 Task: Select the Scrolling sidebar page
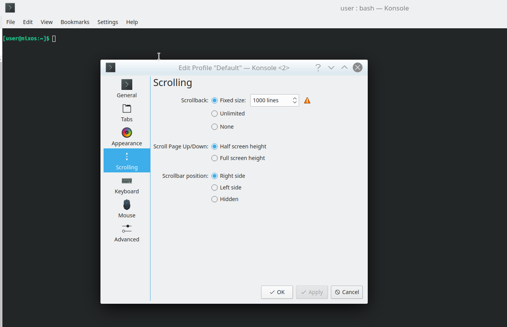click(x=127, y=160)
